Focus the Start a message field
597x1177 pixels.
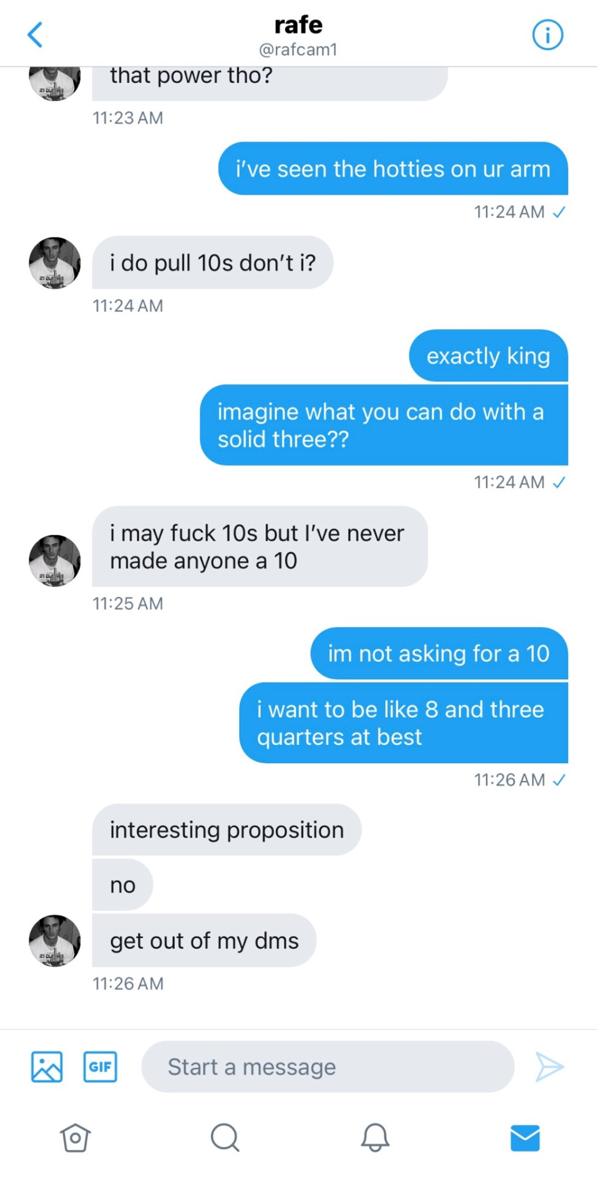(328, 1067)
